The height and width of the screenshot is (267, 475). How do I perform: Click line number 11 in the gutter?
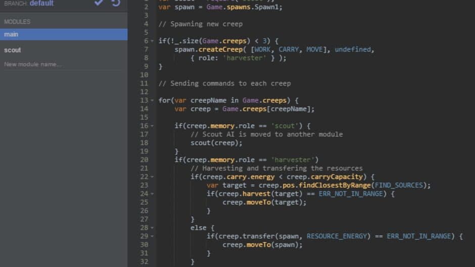point(144,83)
